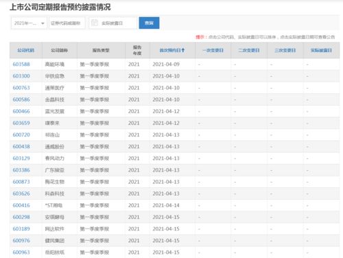Click the 二次变更日 column header
343x258 pixels.
[249, 50]
